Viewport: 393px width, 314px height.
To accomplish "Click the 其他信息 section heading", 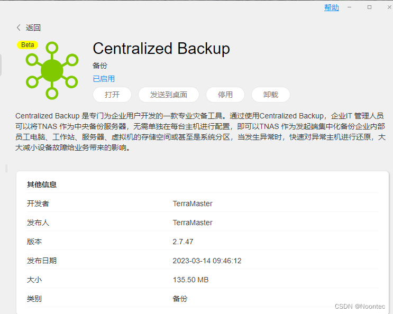I will click(x=42, y=184).
